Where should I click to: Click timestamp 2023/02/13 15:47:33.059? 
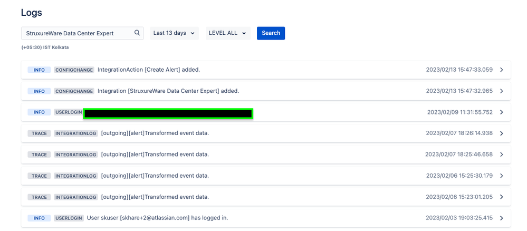coord(459,70)
